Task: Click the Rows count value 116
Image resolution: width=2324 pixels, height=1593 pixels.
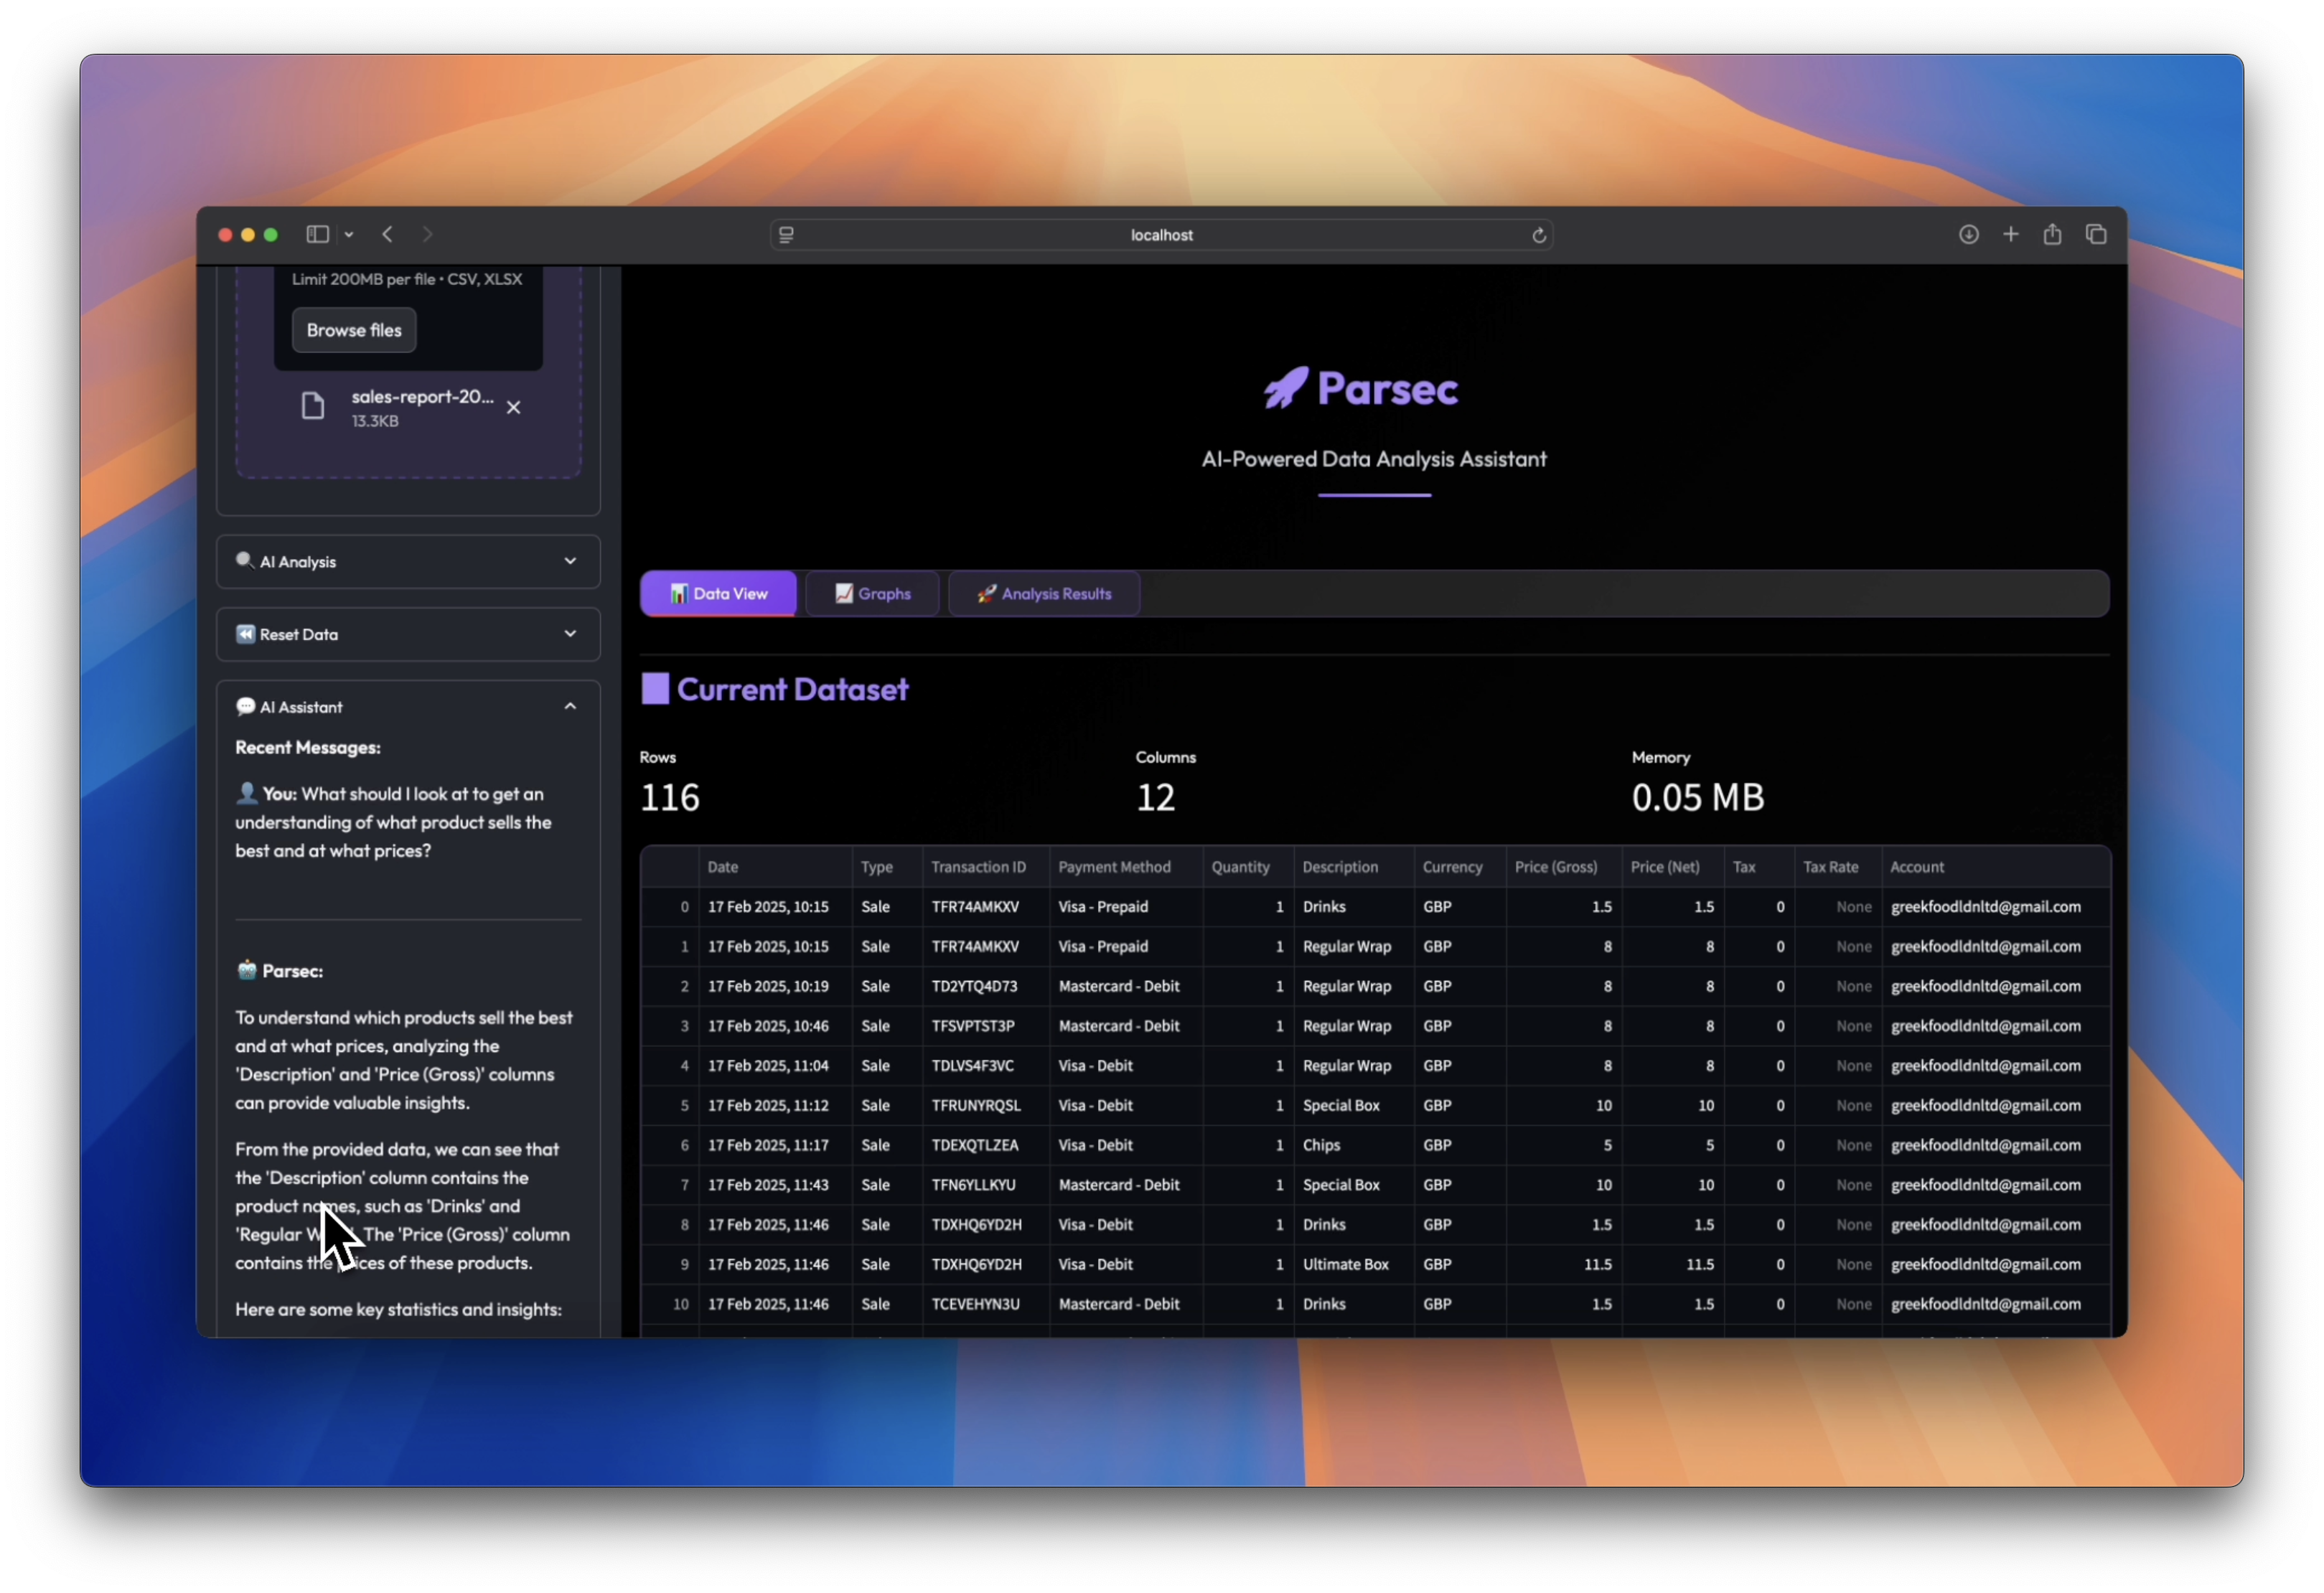Action: click(x=669, y=797)
